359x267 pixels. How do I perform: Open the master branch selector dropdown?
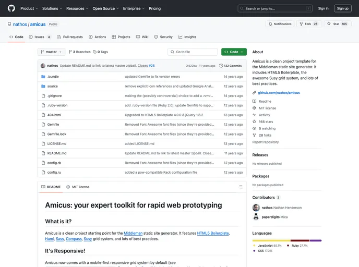[x=51, y=52]
